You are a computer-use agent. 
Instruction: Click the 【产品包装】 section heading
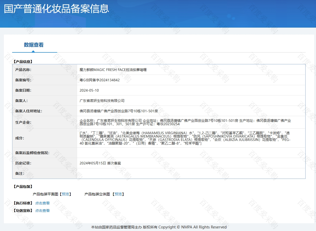tap(22, 187)
